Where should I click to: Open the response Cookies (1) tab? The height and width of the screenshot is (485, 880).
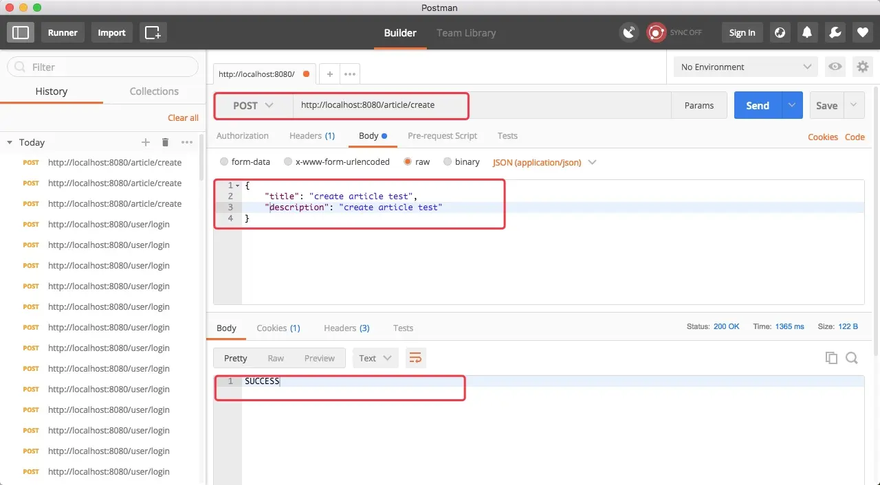[278, 328]
